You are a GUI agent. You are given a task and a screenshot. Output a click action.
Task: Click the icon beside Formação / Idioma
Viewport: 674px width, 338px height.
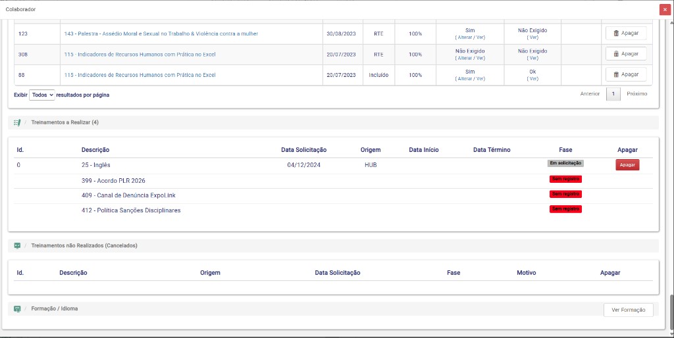[x=17, y=309]
